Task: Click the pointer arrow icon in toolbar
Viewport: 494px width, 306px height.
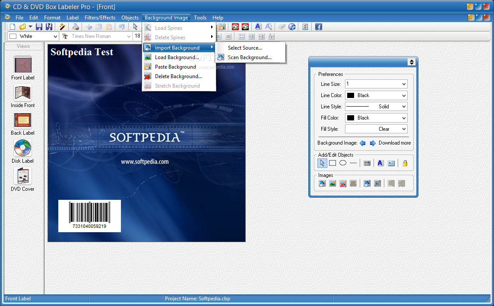Action: tap(136, 27)
